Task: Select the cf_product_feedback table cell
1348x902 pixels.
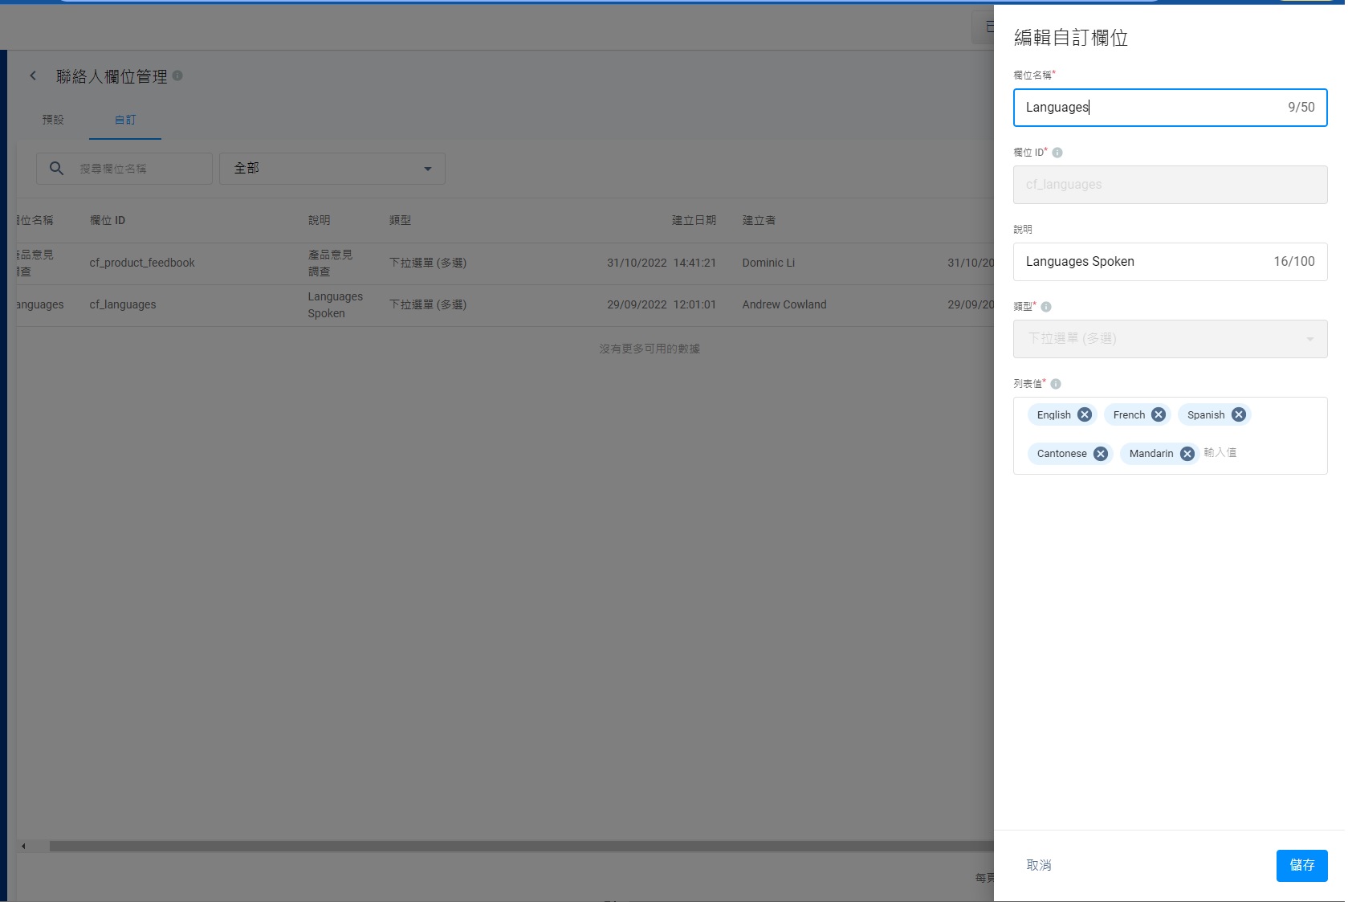Action: (142, 263)
